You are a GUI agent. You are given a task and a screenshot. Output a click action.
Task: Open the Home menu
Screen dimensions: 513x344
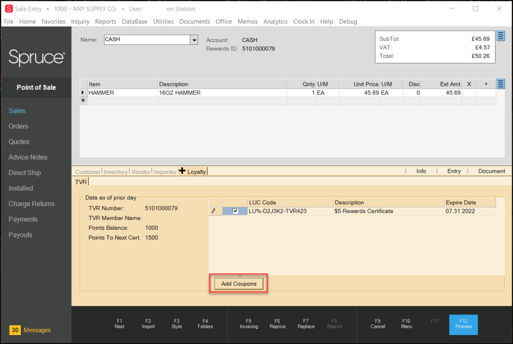(28, 21)
